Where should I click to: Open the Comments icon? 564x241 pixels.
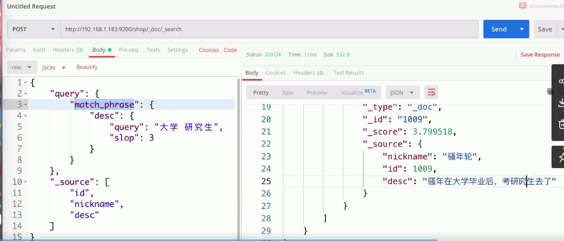(523, 6)
